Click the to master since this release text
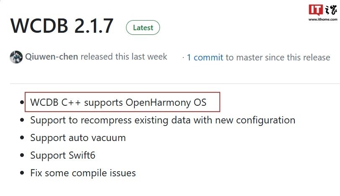This screenshot has height=196, width=340. point(278,57)
